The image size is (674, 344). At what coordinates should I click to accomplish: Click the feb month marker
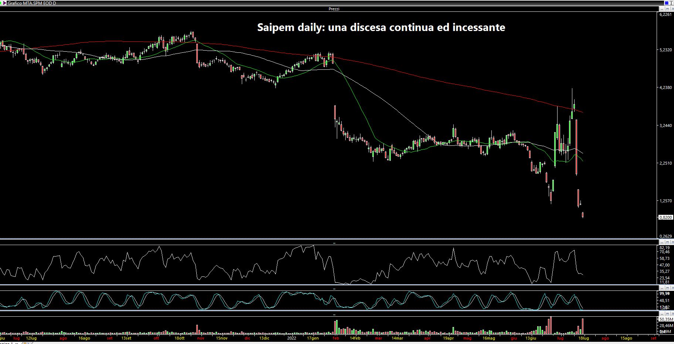(336, 338)
